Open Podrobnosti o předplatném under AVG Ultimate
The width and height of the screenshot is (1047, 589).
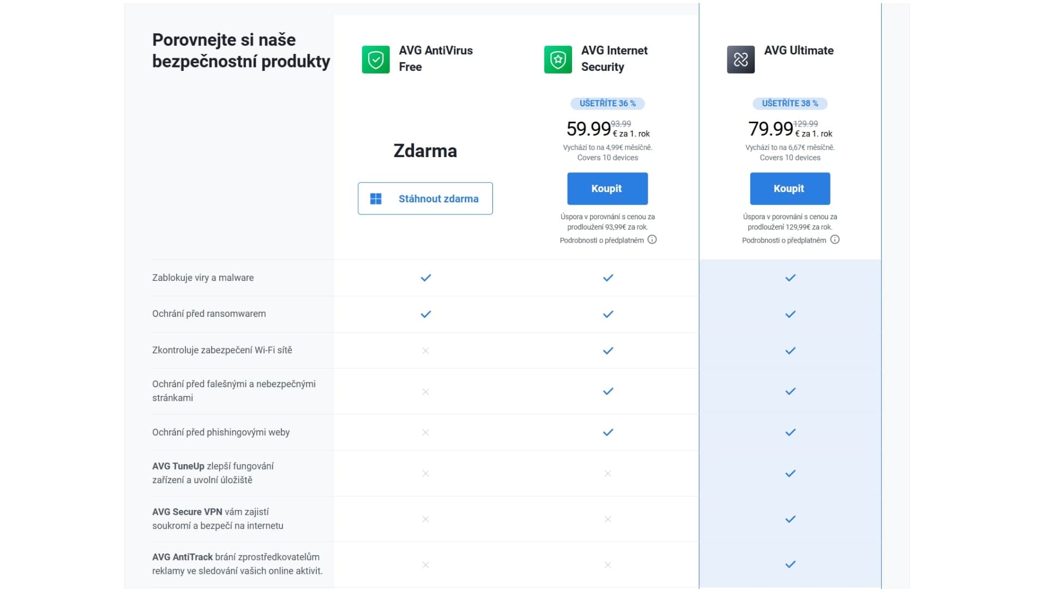(784, 241)
